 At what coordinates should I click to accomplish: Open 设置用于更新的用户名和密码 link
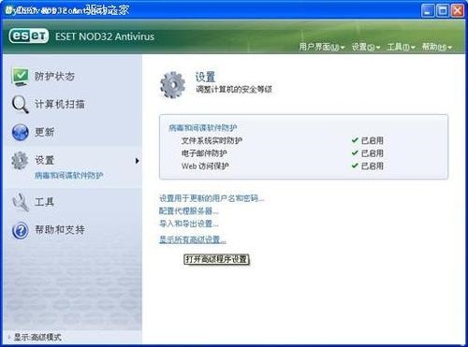[x=212, y=198]
